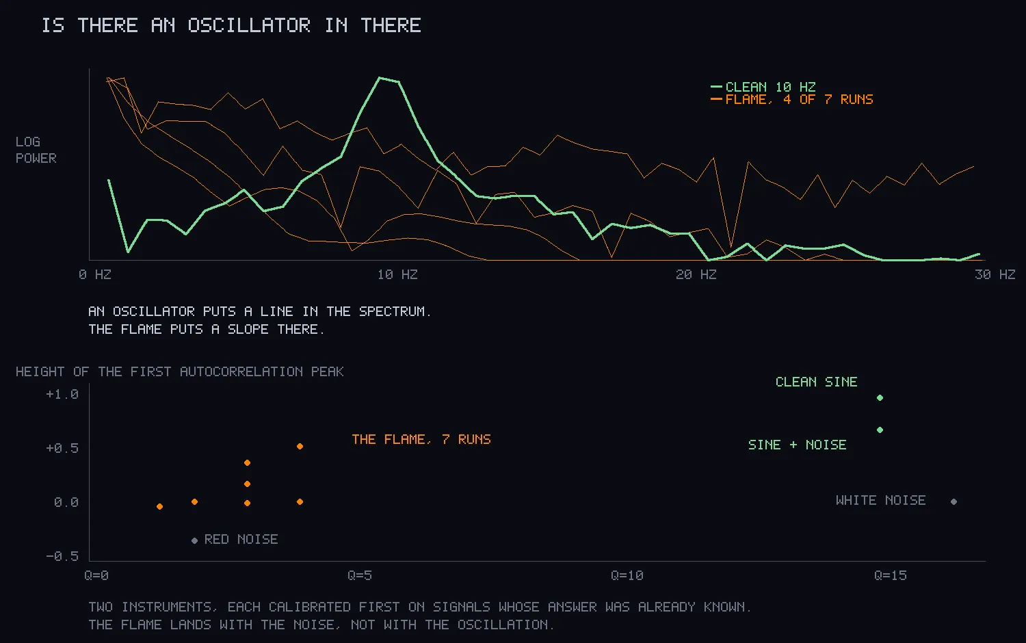Click the "Q=10" axis tick label
Image resolution: width=1026 pixels, height=643 pixels.
tap(627, 575)
